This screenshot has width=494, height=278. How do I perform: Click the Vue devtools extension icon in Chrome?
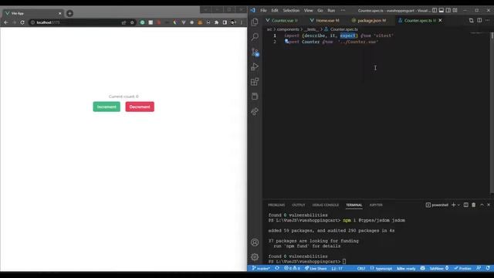point(184,22)
